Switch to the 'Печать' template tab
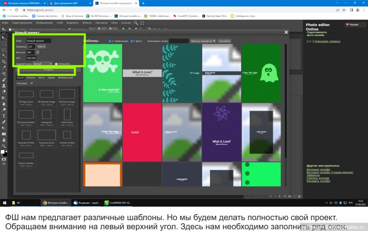The image size is (368, 231). pos(31,77)
